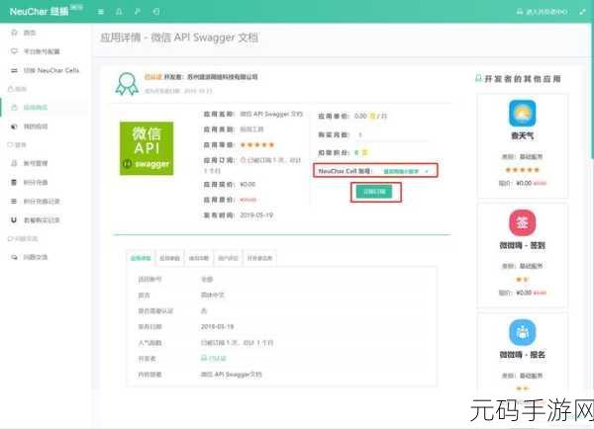
Task: Click the 微天气 app name
Action: coord(523,135)
